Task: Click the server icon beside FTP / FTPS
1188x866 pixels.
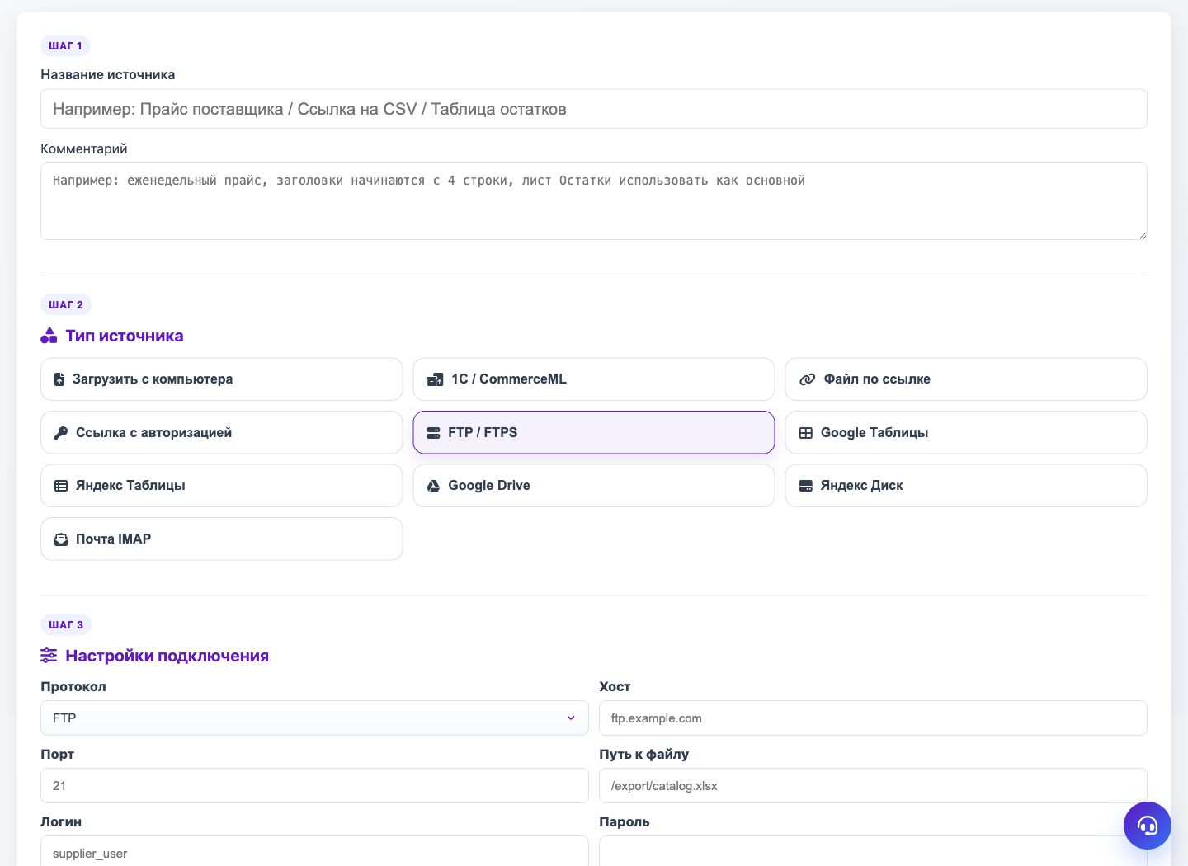Action: pyautogui.click(x=433, y=433)
